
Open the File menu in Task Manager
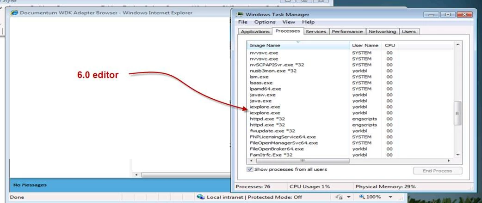[x=242, y=22]
